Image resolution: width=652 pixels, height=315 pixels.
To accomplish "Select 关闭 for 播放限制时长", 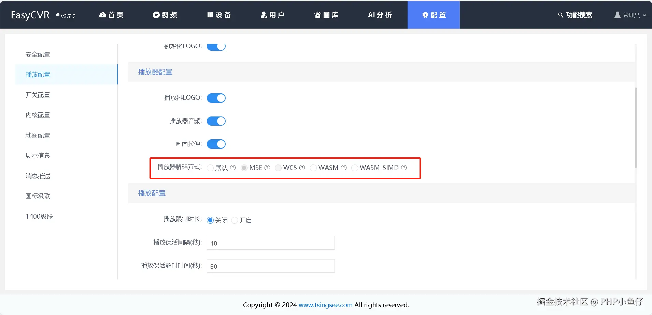I will [x=210, y=220].
